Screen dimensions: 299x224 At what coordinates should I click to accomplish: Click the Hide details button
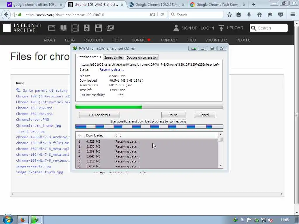[99, 115]
